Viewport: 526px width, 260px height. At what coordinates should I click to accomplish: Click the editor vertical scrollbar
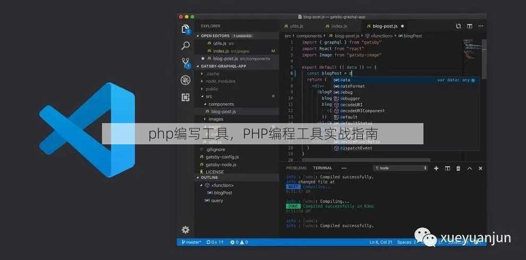pyautogui.click(x=484, y=59)
